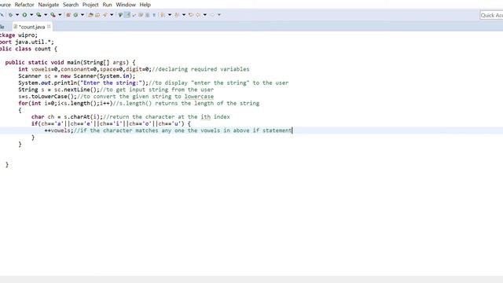The image size is (503, 283).
Task: Open the Refactor menu
Action: 24,5
